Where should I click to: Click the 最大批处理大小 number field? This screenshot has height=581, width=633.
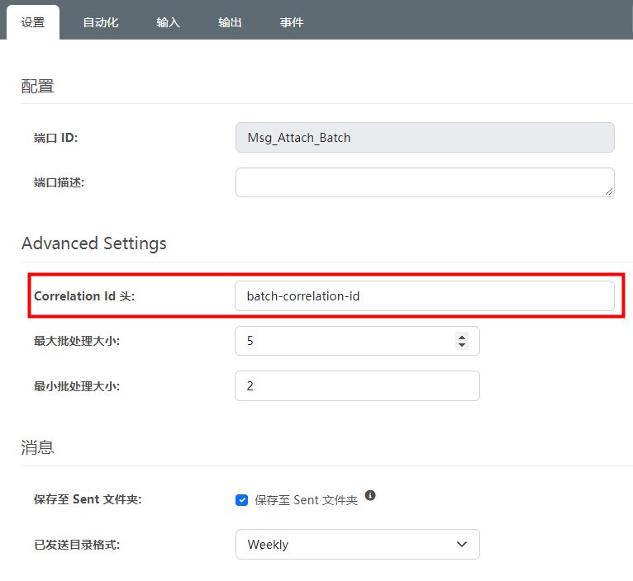click(357, 341)
